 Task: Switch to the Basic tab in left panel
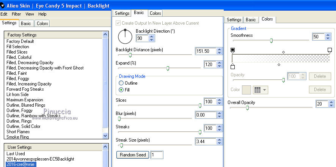click(26, 24)
